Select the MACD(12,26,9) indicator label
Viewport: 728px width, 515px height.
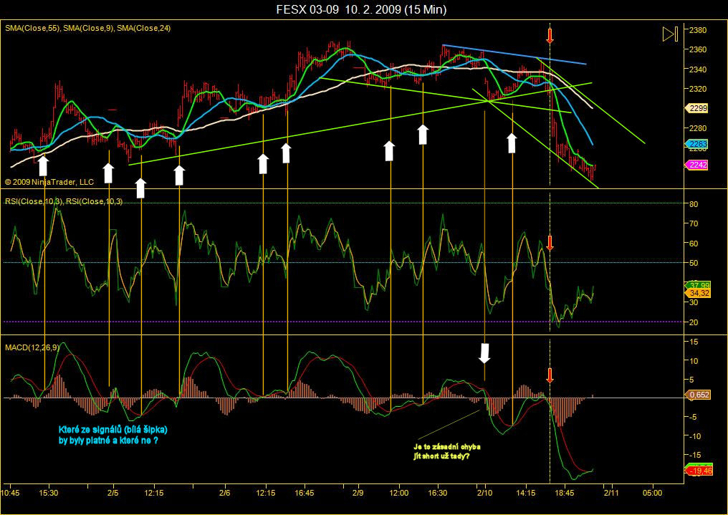(x=32, y=347)
